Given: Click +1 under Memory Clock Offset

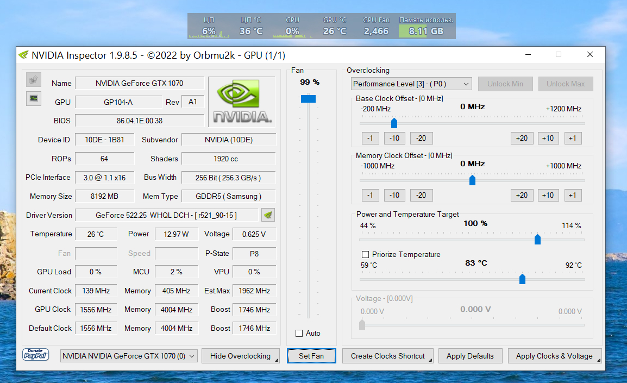Looking at the screenshot, I should 573,196.
